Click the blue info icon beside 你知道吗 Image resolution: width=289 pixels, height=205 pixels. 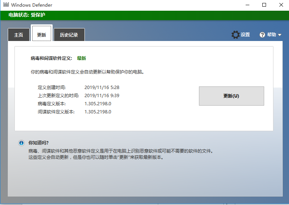coord(21,143)
